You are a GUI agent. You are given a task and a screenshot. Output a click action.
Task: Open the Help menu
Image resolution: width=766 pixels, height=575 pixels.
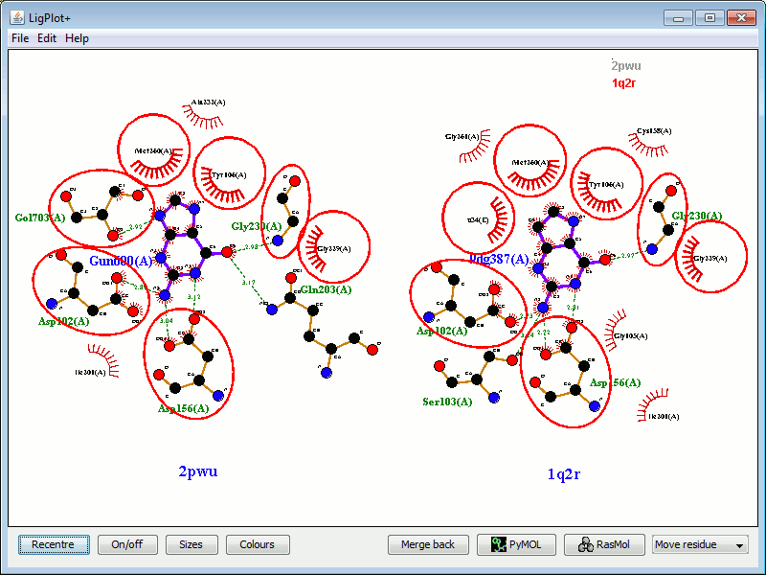[x=77, y=38]
